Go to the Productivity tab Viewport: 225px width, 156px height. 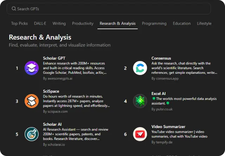tap(83, 24)
